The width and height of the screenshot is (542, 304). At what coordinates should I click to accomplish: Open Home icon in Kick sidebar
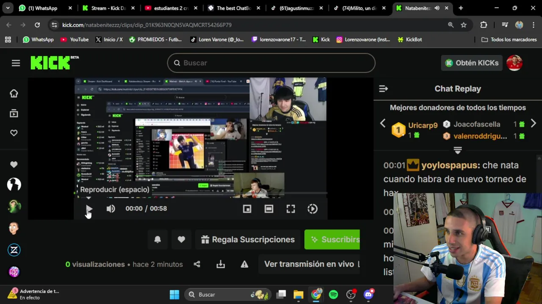click(x=14, y=93)
